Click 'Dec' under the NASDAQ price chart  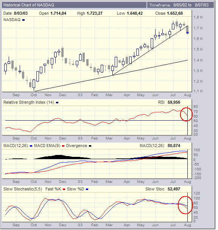click(62, 95)
